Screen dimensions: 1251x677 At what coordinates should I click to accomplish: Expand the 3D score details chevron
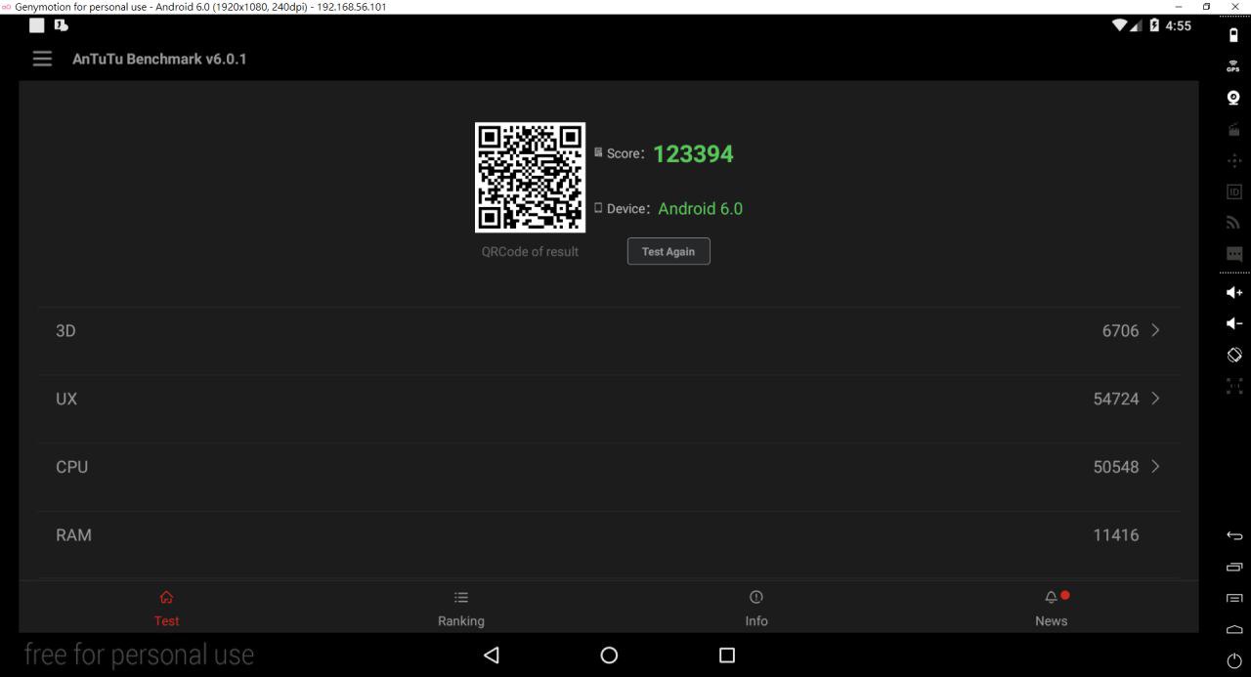[1155, 330]
